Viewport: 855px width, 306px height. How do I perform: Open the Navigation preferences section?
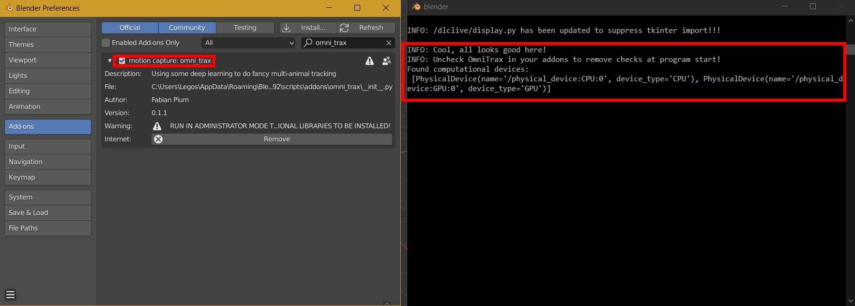(48, 162)
